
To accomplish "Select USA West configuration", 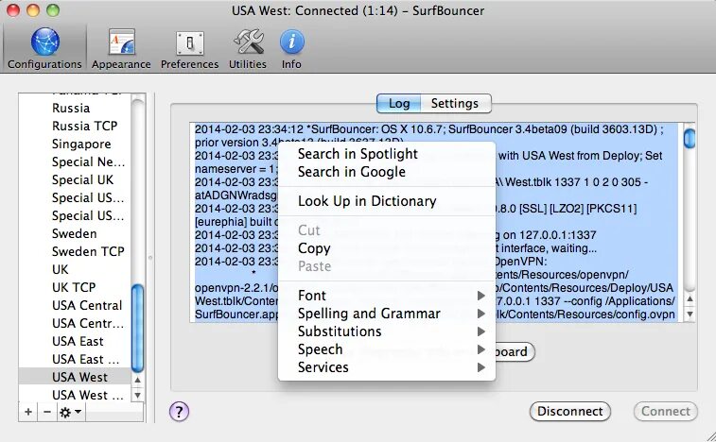I will click(75, 377).
